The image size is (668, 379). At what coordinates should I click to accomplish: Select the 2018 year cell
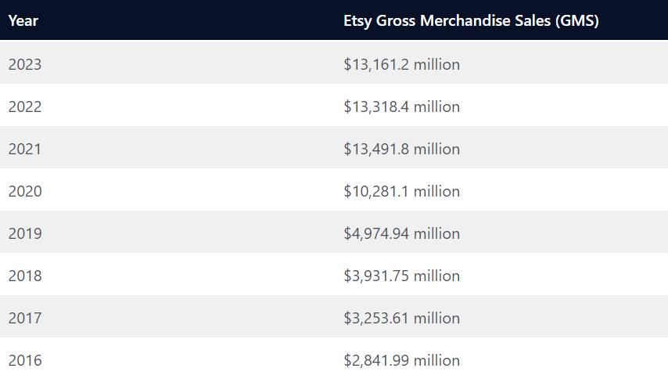pyautogui.click(x=25, y=276)
